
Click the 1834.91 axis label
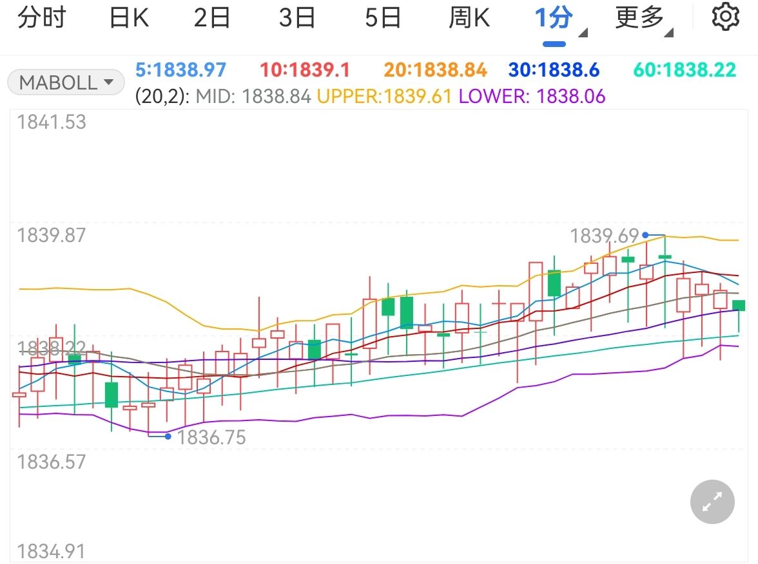pos(51,551)
